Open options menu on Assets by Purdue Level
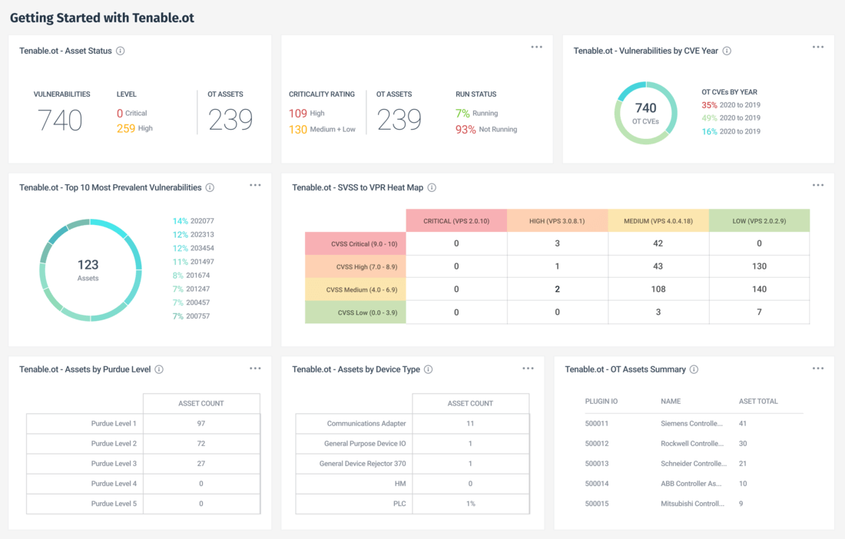This screenshot has width=845, height=539. pos(256,369)
